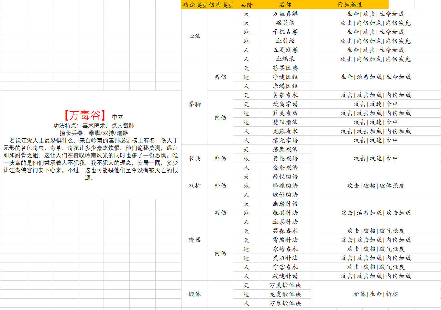Click the 破魂针谱 cell
Image resolution: width=441 pixels, height=310 pixels.
tap(285, 276)
